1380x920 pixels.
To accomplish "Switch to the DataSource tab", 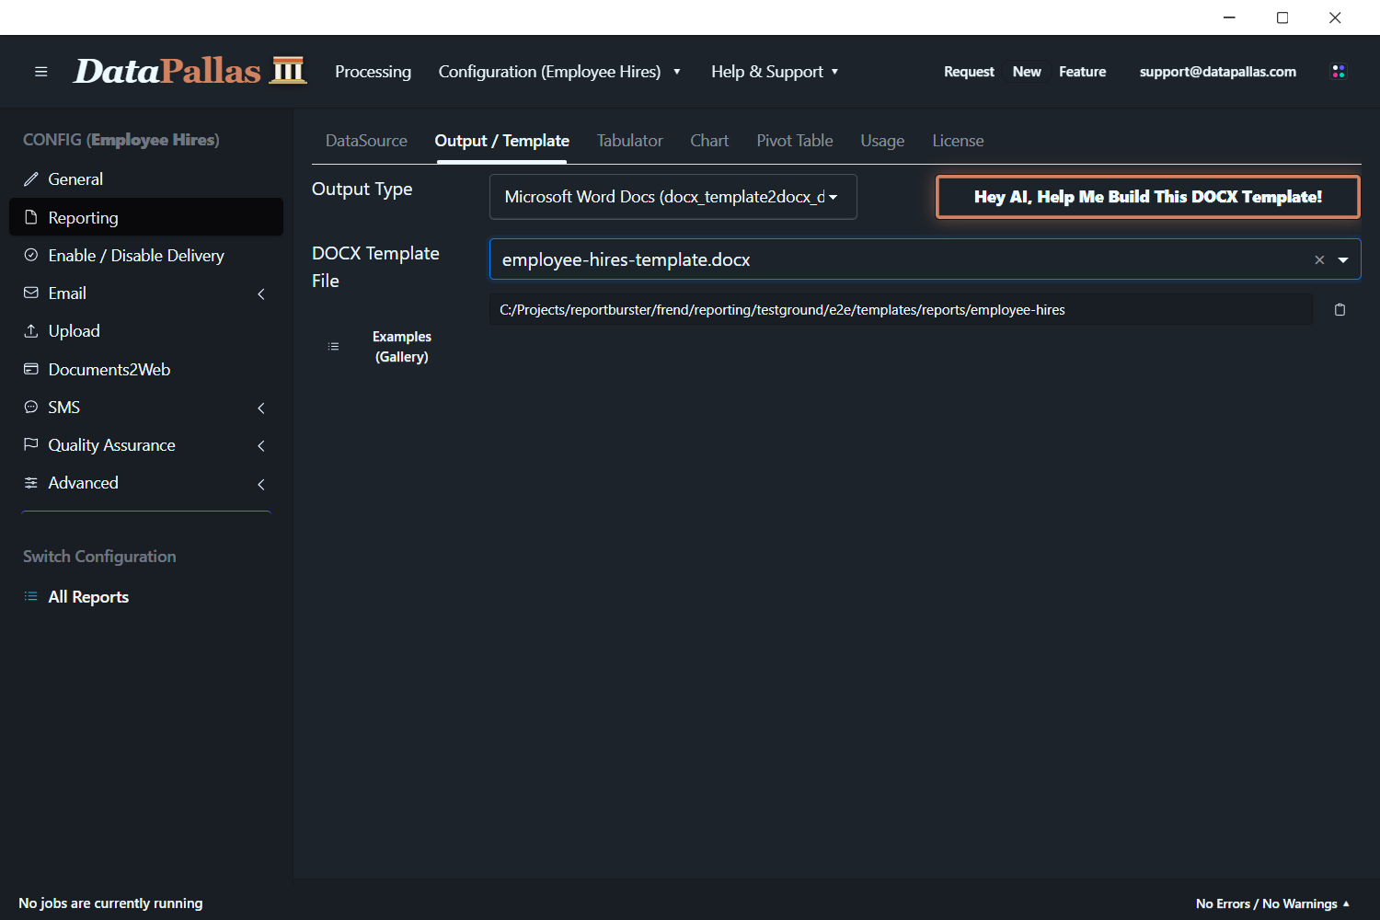I will 366,141.
